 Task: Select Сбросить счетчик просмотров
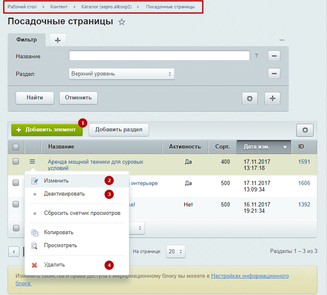(77, 213)
